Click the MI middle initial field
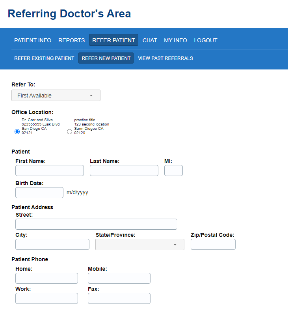 pos(173,170)
